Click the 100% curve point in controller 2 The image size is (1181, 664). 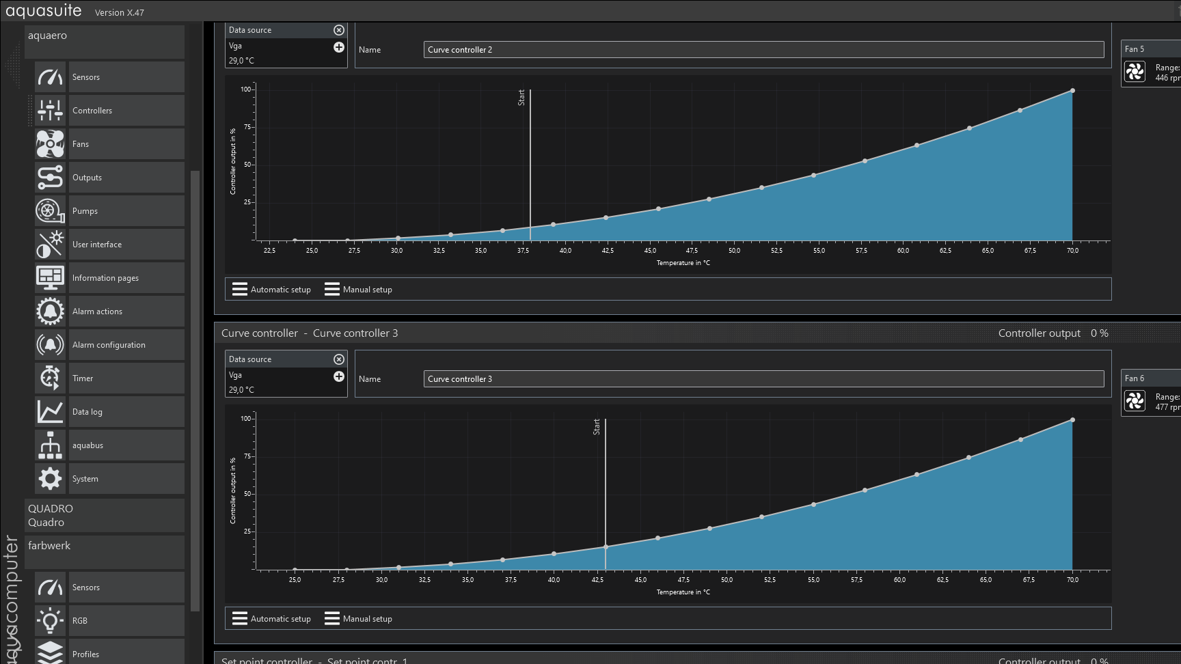point(1072,90)
